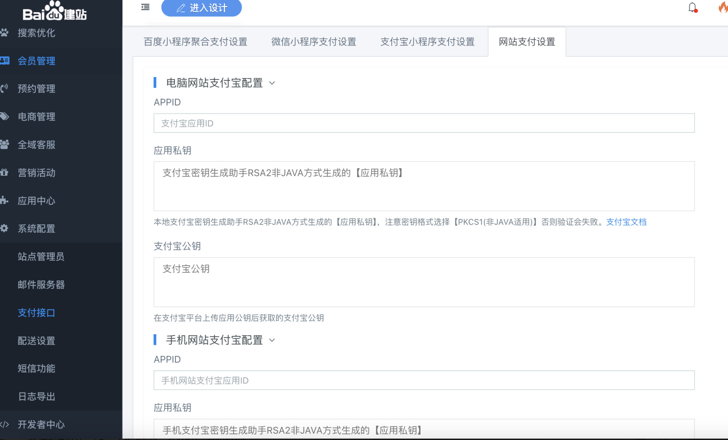Viewport: 728px width, 440px height.
Task: Click the 进入设计 button
Action: pyautogui.click(x=202, y=8)
